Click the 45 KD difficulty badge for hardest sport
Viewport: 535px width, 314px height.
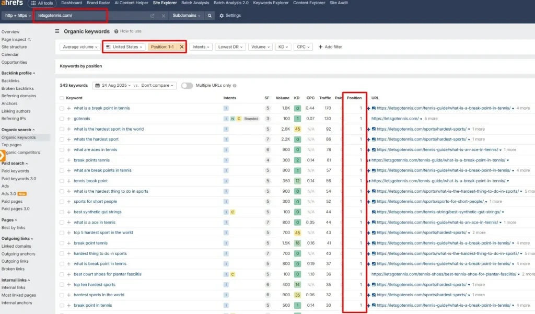pyautogui.click(x=296, y=129)
